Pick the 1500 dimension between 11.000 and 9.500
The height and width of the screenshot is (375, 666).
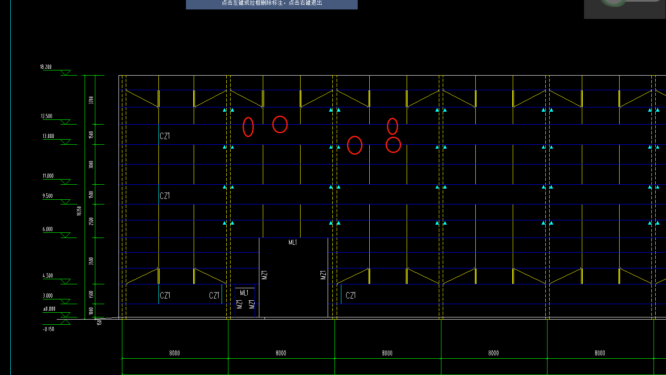point(91,195)
